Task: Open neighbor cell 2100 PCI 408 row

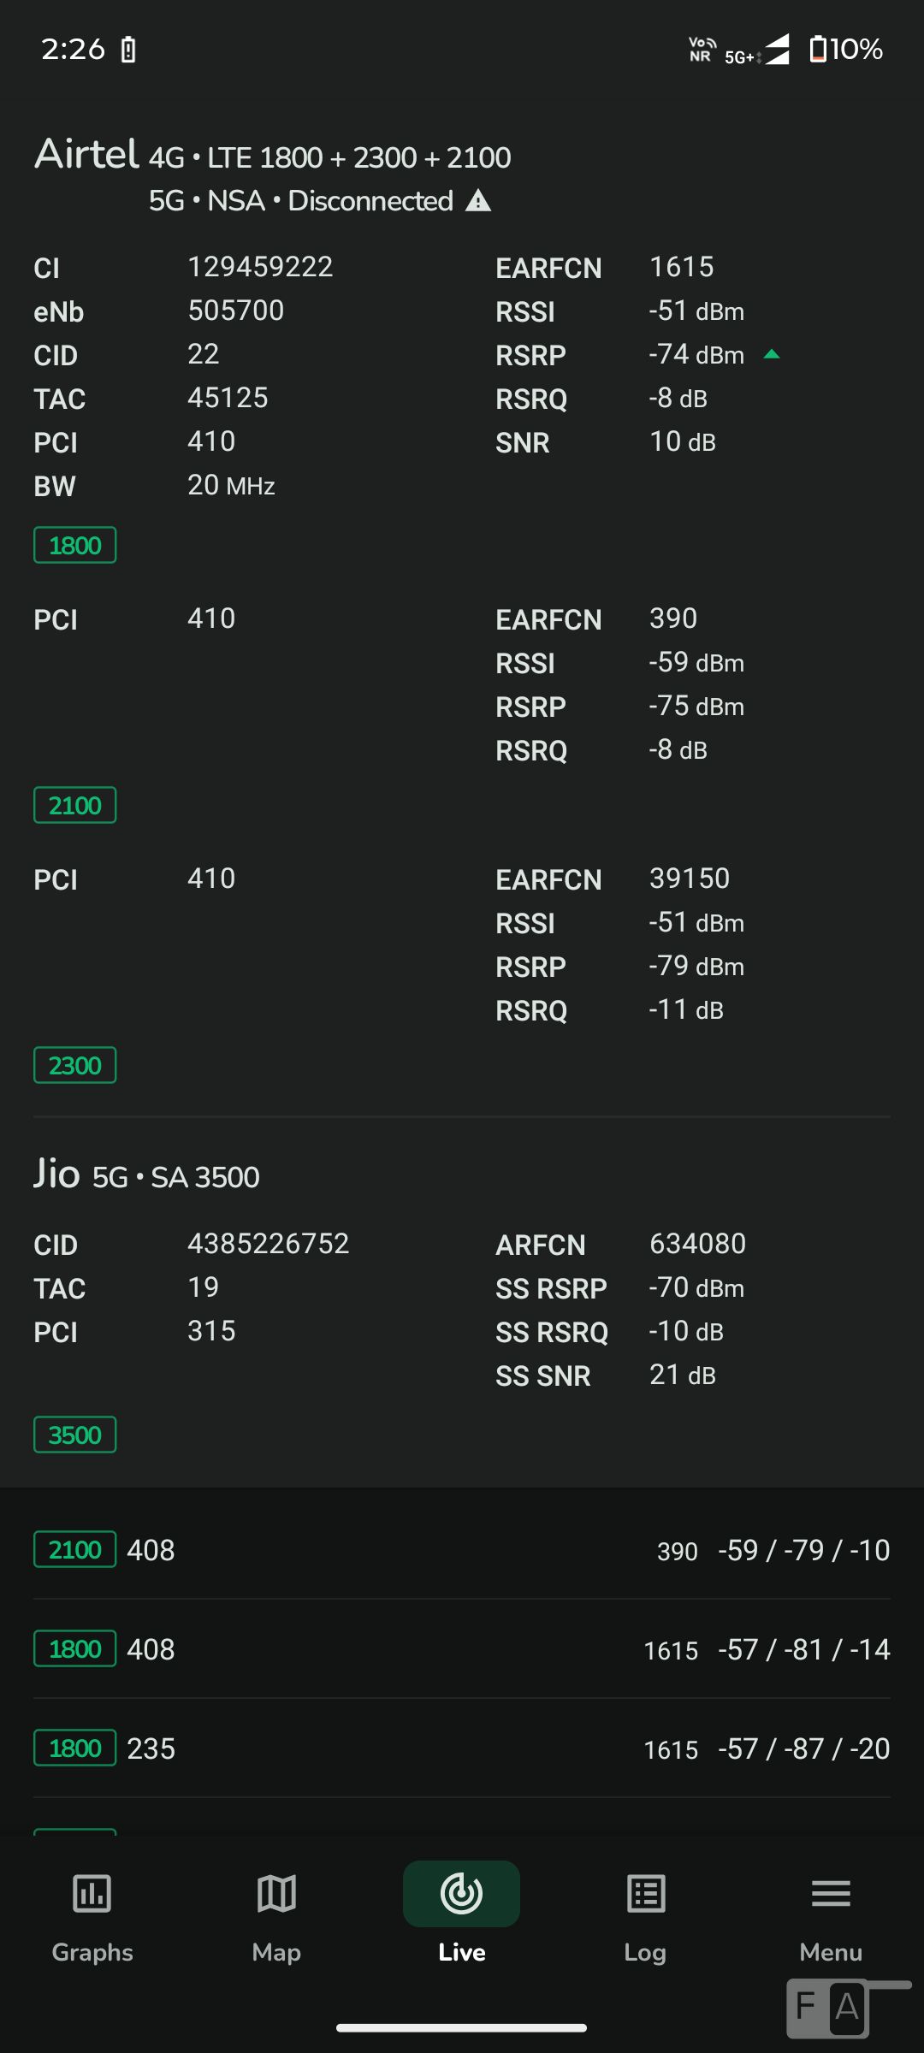Action: (462, 1550)
